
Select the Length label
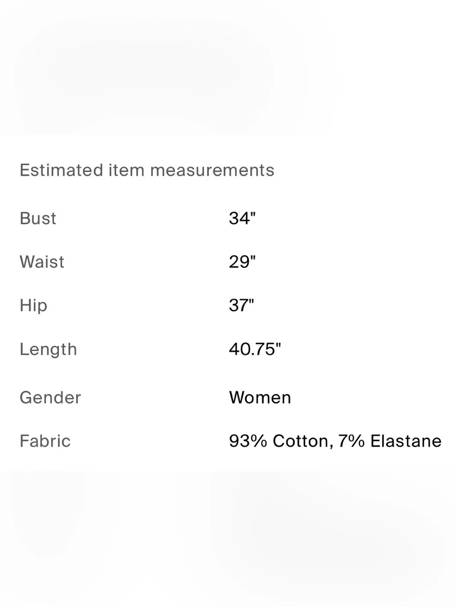[x=48, y=349]
